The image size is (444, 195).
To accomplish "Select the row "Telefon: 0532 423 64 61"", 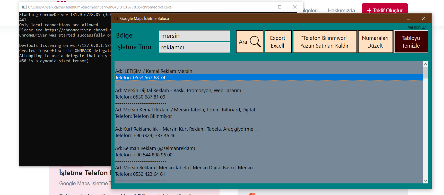I will coord(268,174).
